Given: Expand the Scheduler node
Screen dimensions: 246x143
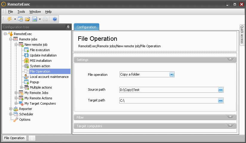Looking at the screenshot, I should point(10,114).
